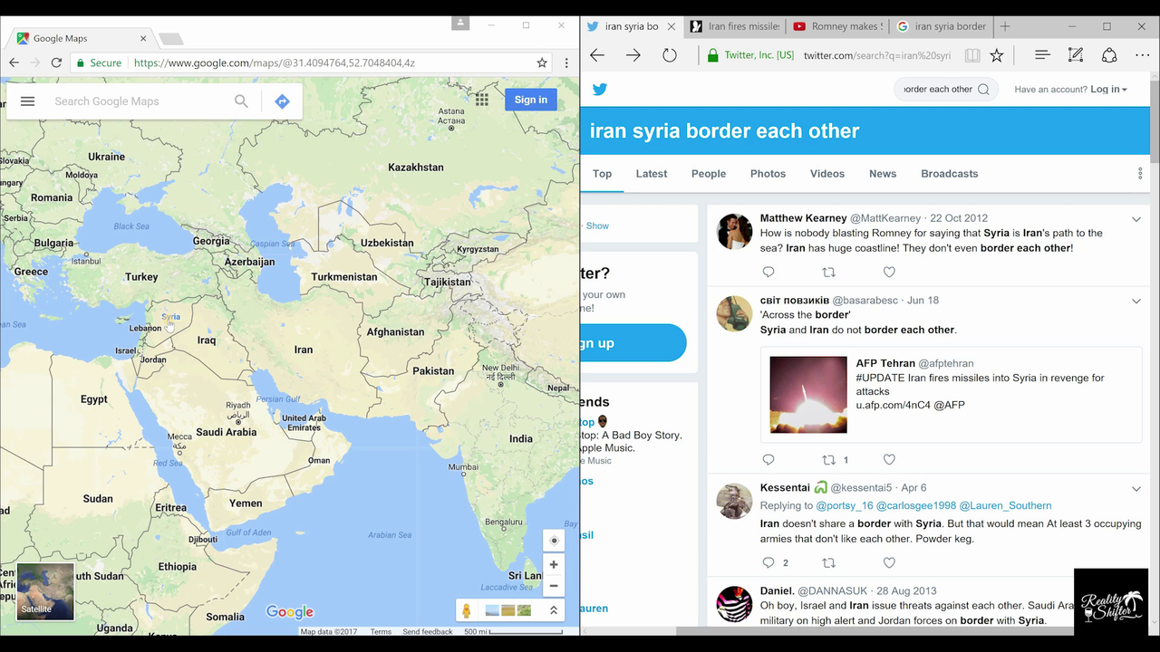Zoom in on the map
This screenshot has width=1160, height=652.
point(554,564)
